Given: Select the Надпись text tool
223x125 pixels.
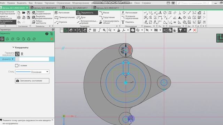Looking at the screenshot, I should [128, 22].
